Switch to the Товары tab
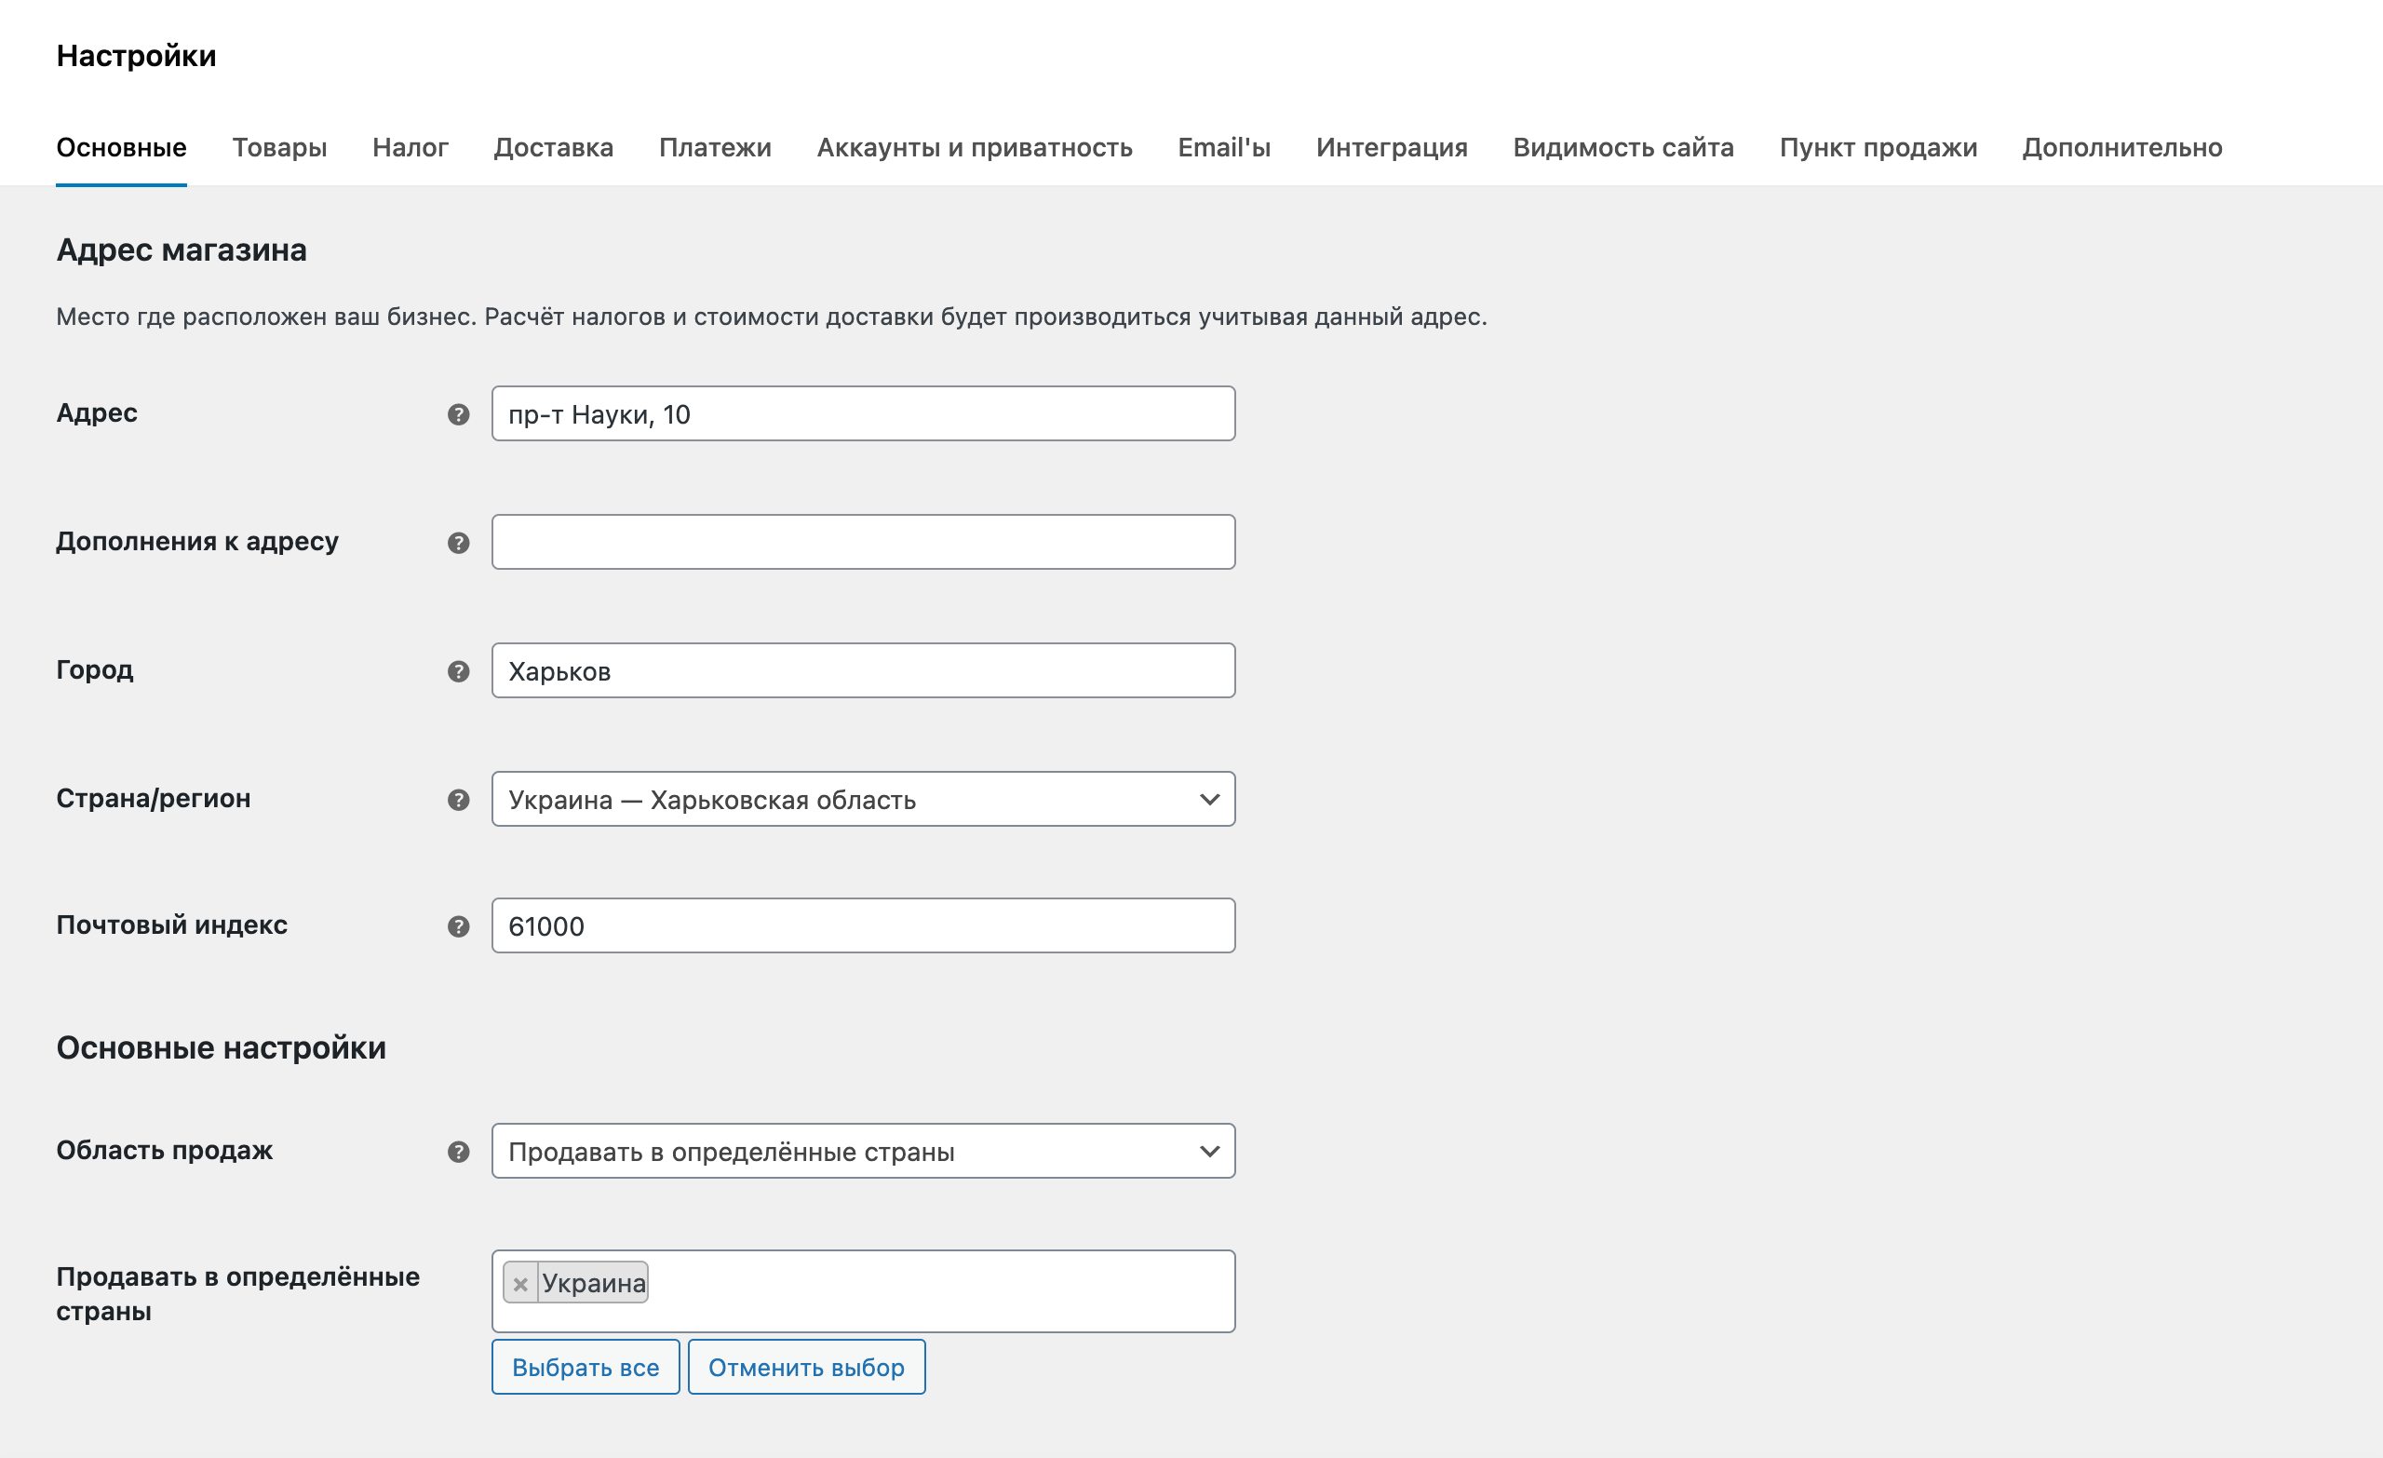The image size is (2383, 1458). point(279,147)
